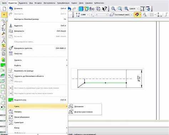The width and height of the screenshot is (169, 135).
Task: Choose Выровнять по границе menu entry
Action: pyautogui.click(x=38, y=71)
